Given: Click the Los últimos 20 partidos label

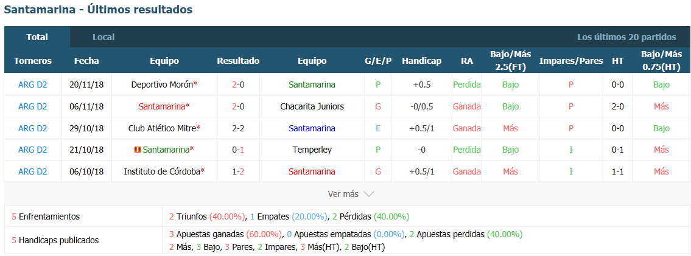Looking at the screenshot, I should [x=626, y=37].
